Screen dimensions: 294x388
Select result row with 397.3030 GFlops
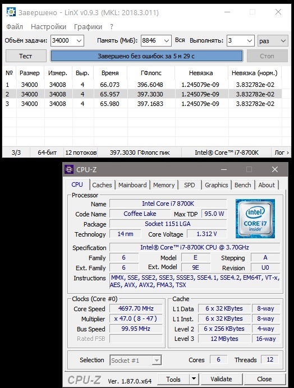coord(142,94)
